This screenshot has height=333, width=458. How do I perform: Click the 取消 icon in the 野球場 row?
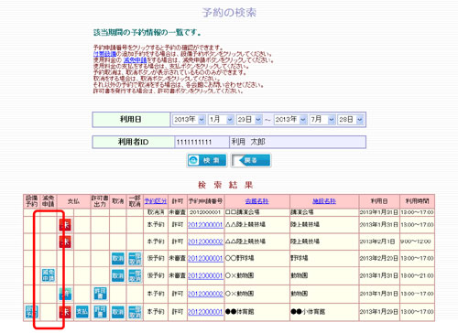(x=118, y=259)
